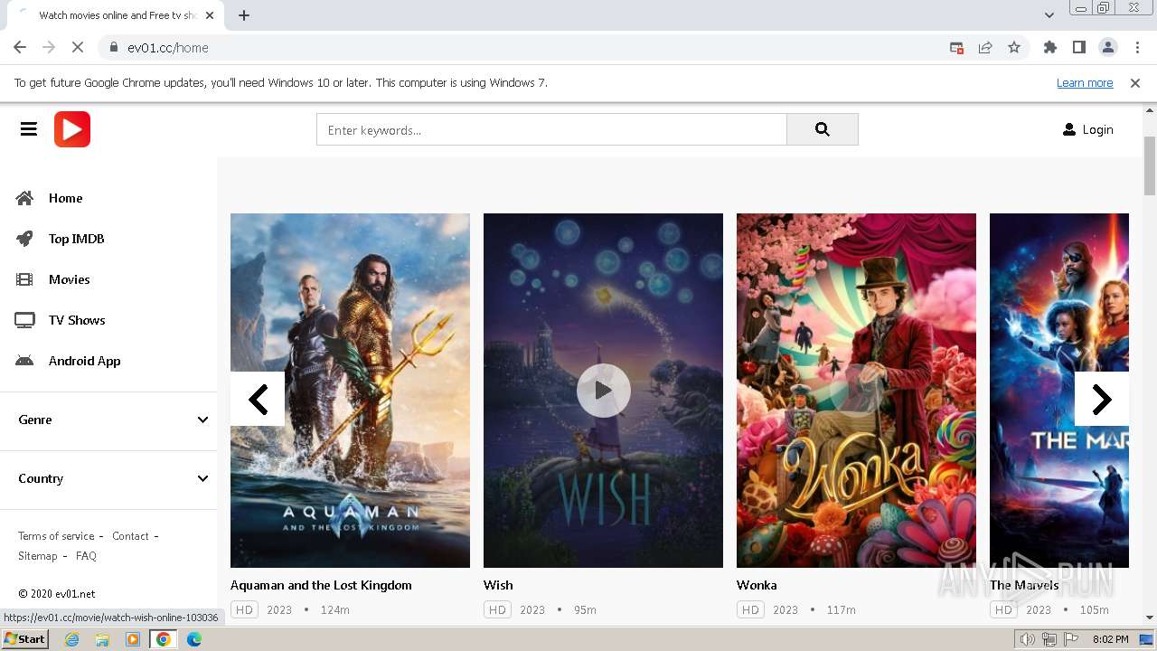
Task: Click the Wish title text
Action: pos(498,585)
